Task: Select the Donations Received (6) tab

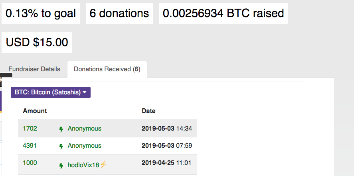Action: [x=107, y=69]
